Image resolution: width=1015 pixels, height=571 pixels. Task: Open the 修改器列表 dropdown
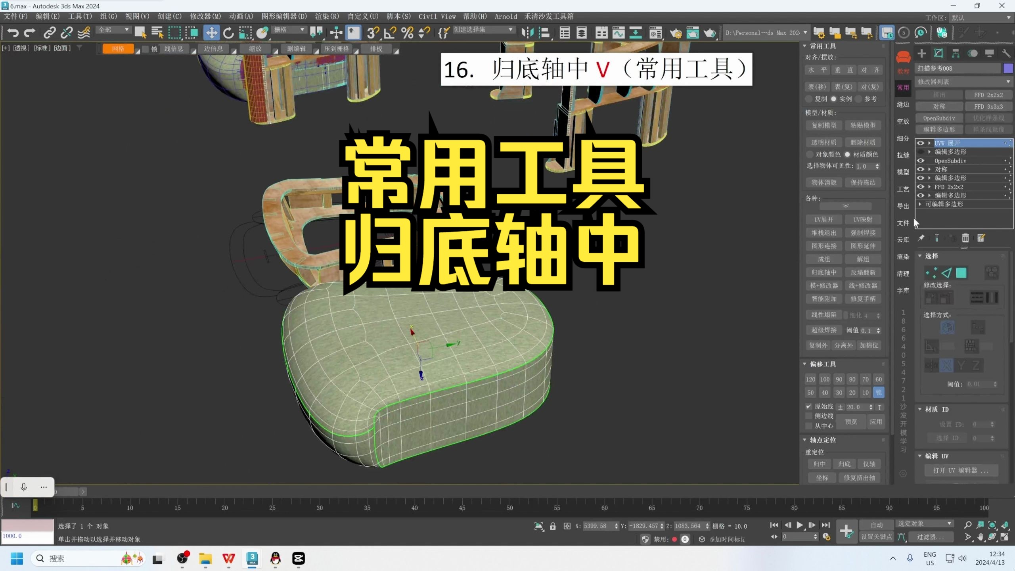(963, 82)
